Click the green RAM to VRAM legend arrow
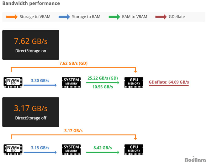 point(114,17)
